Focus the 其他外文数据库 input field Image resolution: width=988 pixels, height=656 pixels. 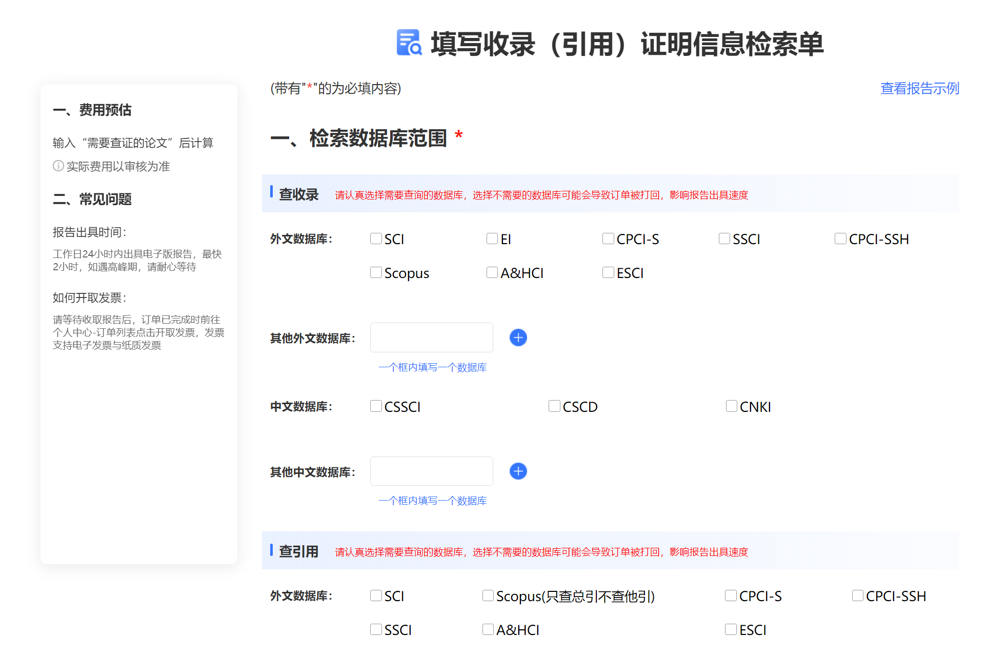click(431, 337)
